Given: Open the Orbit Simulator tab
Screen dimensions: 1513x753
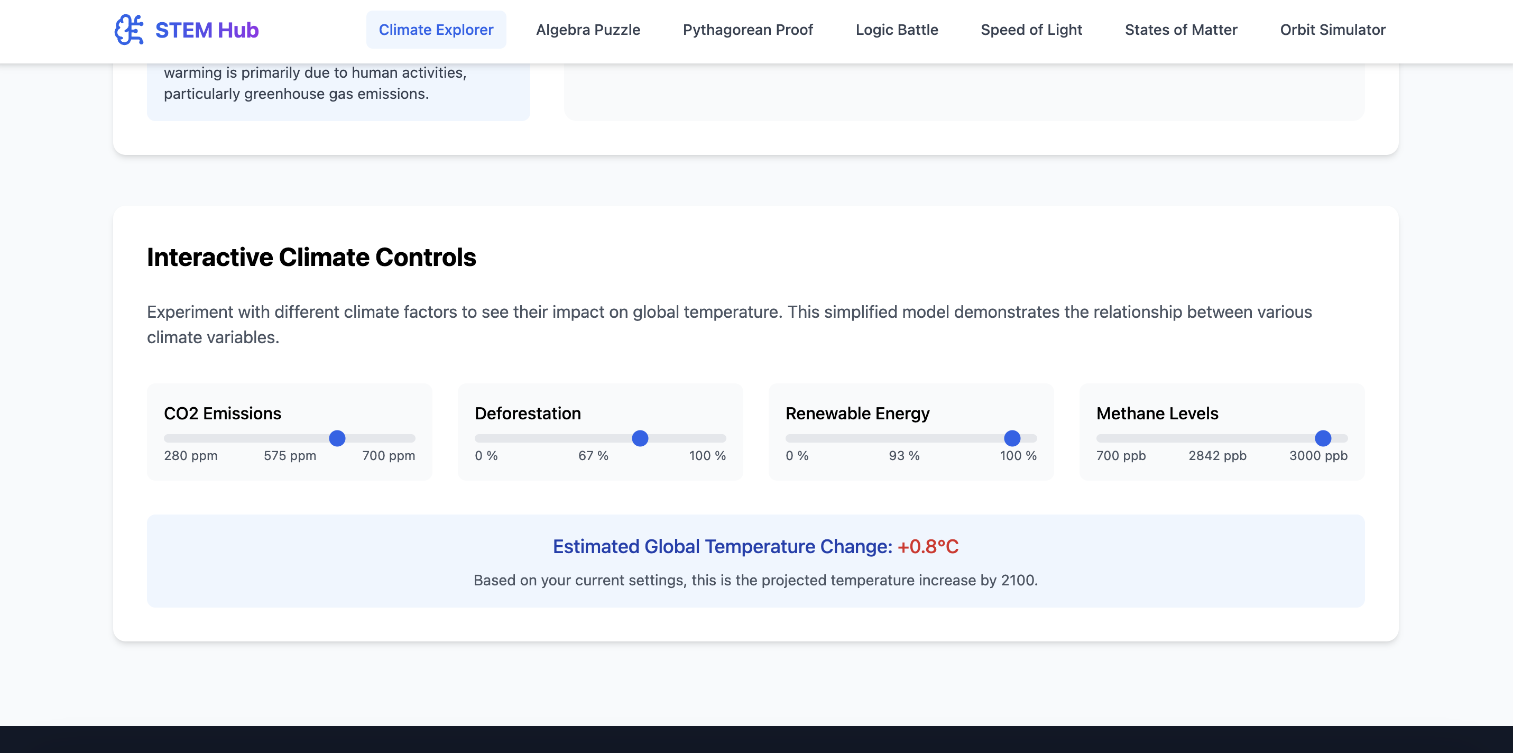Looking at the screenshot, I should click(x=1332, y=30).
